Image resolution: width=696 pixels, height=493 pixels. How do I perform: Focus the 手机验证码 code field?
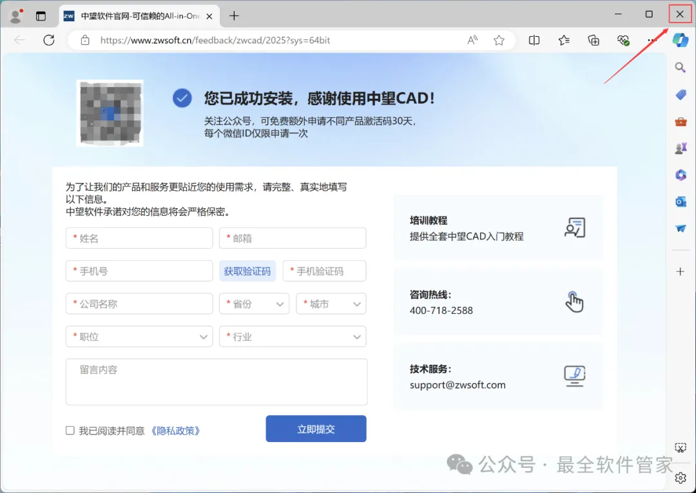click(x=324, y=271)
